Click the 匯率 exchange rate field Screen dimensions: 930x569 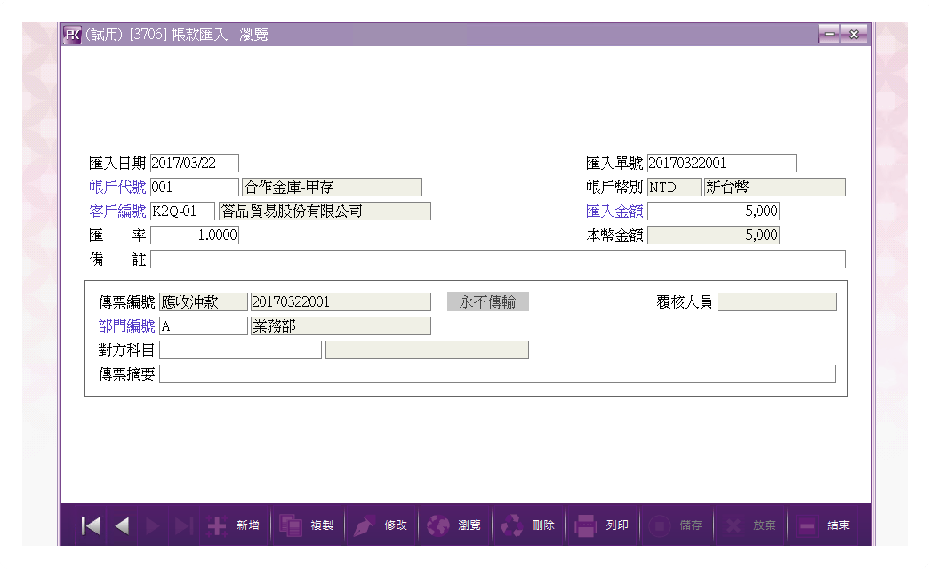[x=195, y=236]
